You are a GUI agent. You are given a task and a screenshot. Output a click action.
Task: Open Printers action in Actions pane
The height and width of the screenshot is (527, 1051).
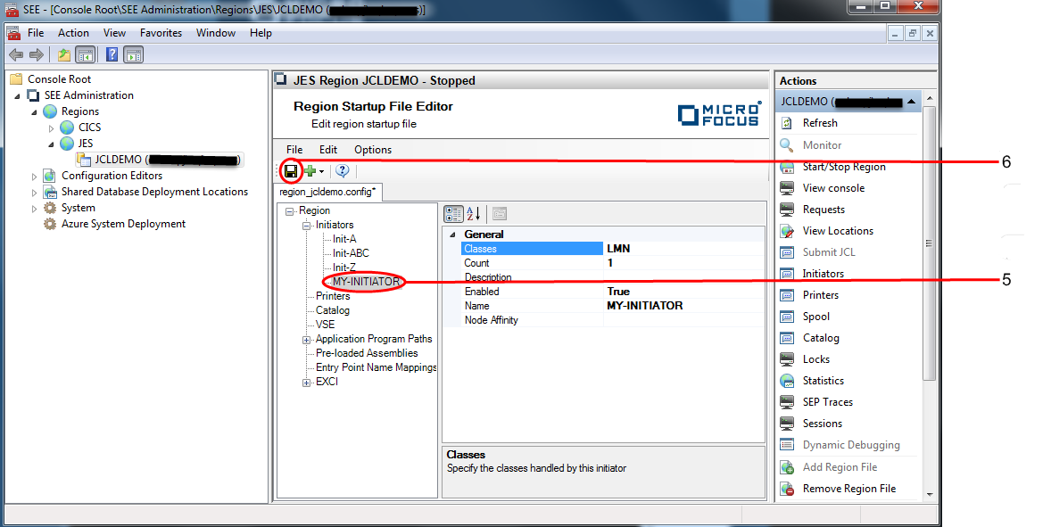[821, 295]
